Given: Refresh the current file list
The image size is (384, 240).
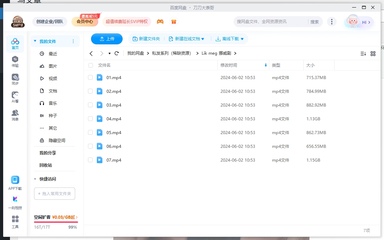Looking at the screenshot, I should (116, 53).
